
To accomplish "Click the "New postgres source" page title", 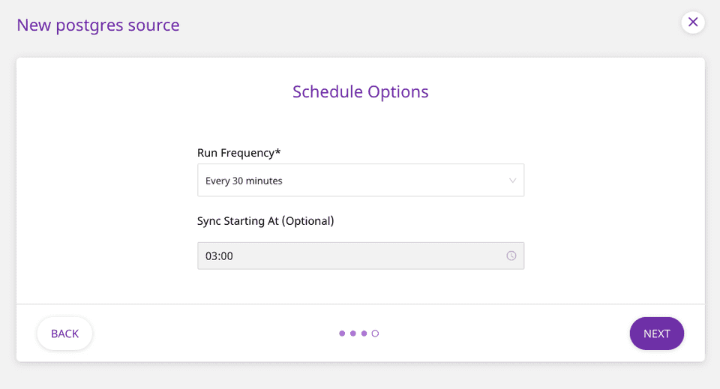I will pos(98,25).
